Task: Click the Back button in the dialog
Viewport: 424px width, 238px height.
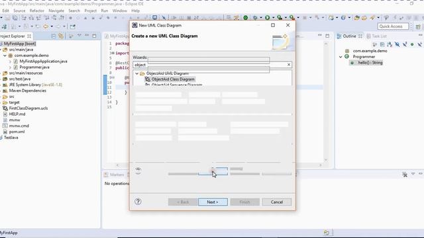Action: [183, 202]
